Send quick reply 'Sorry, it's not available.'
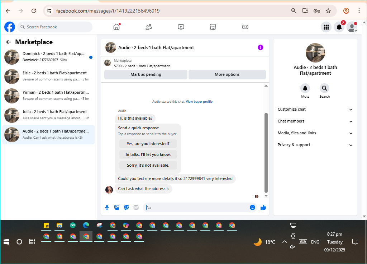 [148, 165]
